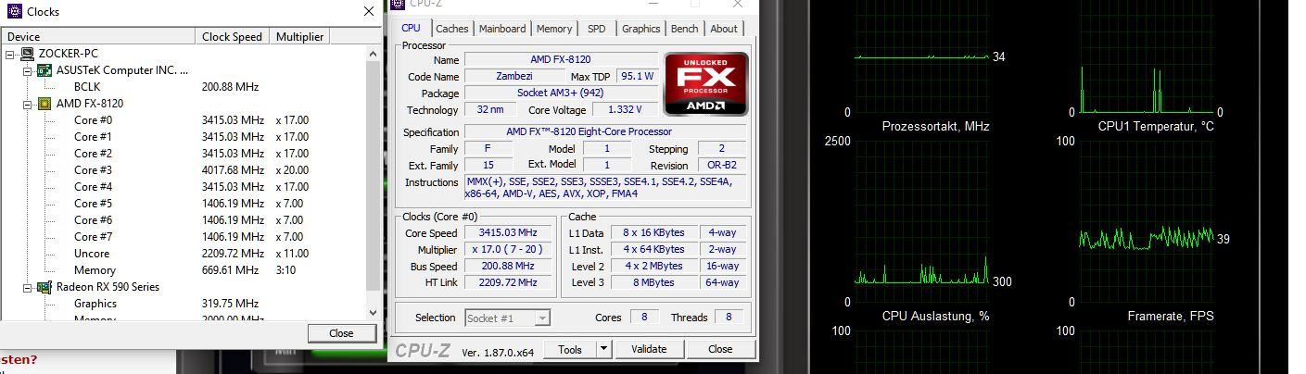Sort by the Device column header
This screenshot has height=374, width=1306.
[x=97, y=37]
